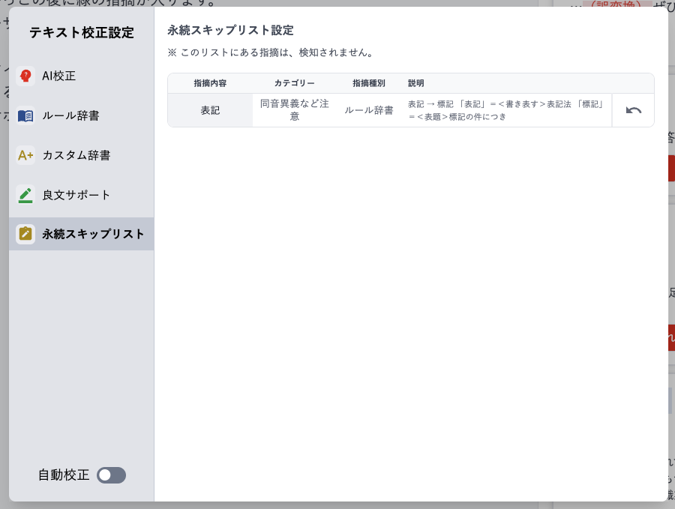This screenshot has height=509, width=675.
Task: Click the 自動校正 label text
Action: click(64, 475)
